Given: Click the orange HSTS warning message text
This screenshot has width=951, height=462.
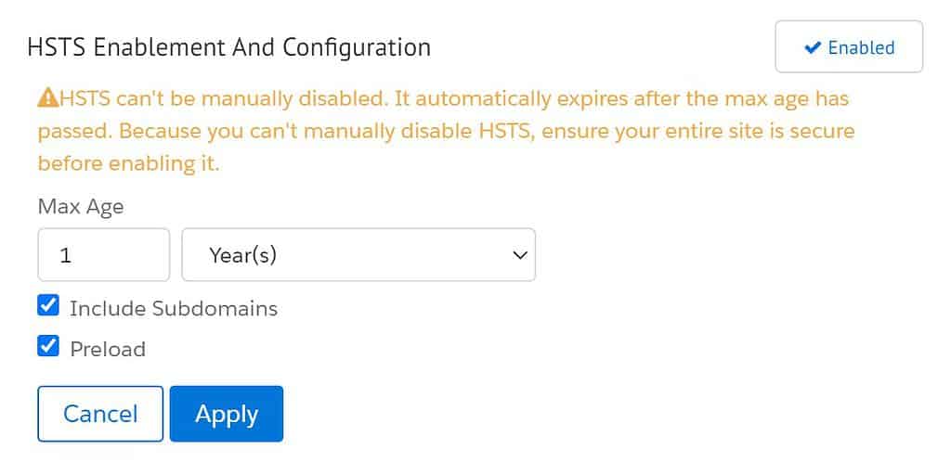Looking at the screenshot, I should coord(447,131).
